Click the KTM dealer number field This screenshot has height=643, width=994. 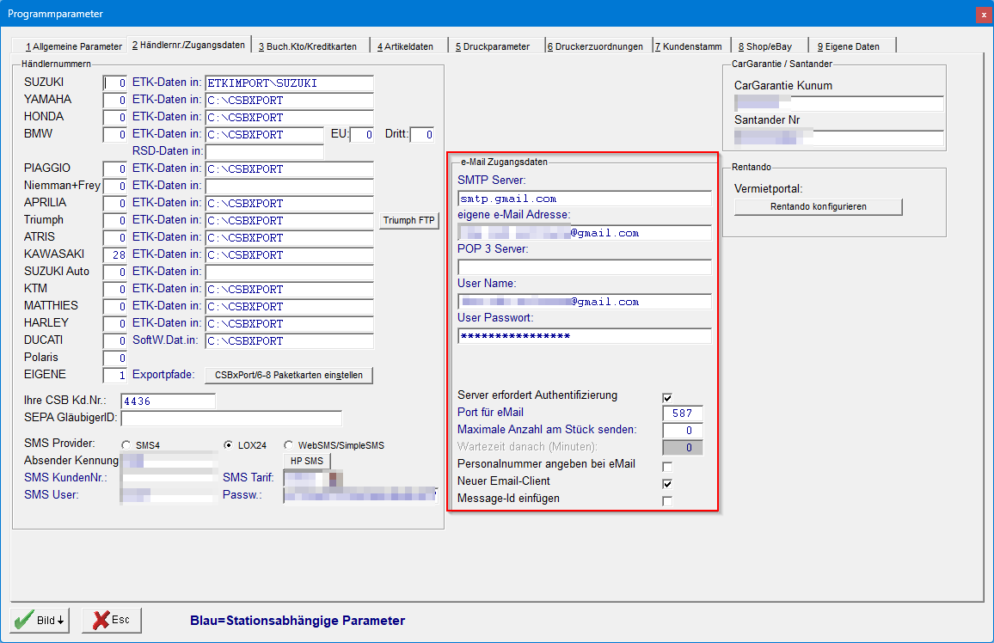[114, 290]
